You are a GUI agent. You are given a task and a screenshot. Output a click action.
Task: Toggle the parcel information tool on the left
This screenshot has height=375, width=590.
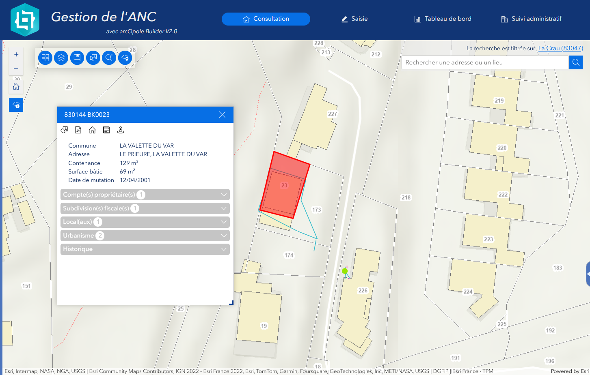pyautogui.click(x=16, y=105)
